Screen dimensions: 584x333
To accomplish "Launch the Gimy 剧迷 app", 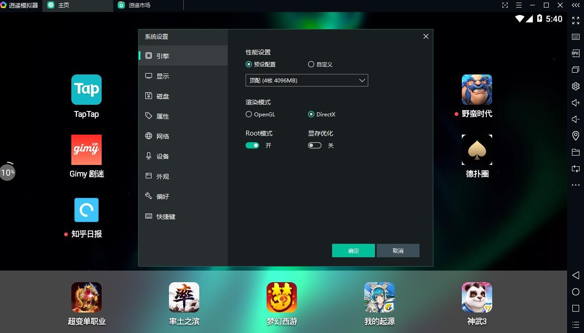I will 86,150.
